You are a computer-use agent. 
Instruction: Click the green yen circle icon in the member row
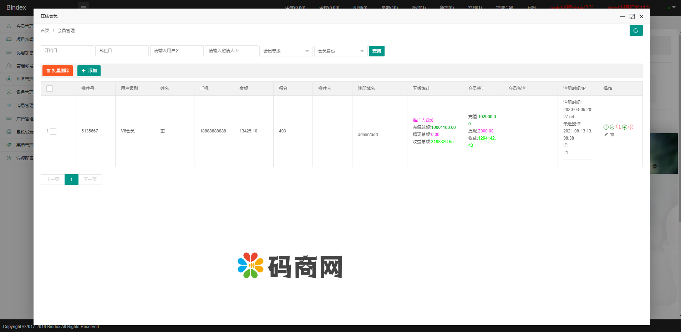pyautogui.click(x=625, y=127)
